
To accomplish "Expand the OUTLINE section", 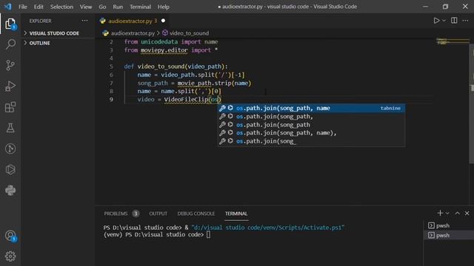I will pyautogui.click(x=58, y=43).
